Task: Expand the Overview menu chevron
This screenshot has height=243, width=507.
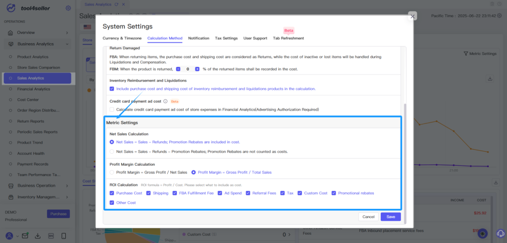Action: (x=67, y=33)
